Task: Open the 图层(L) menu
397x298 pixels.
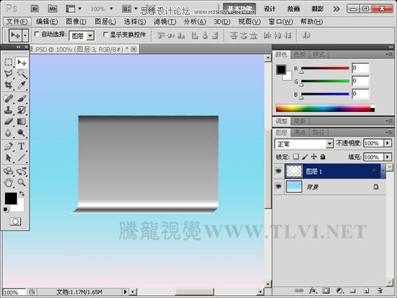Action: click(x=105, y=22)
